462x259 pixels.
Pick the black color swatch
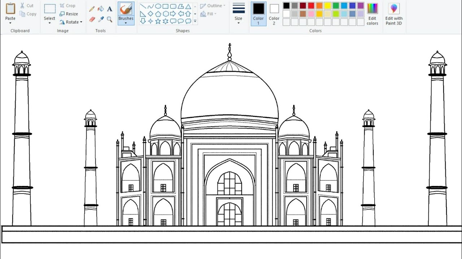pos(286,6)
